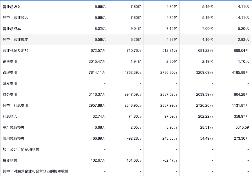252x176 pixels.
Task: Click the 营业总成本 row header
Action: pos(12,29)
